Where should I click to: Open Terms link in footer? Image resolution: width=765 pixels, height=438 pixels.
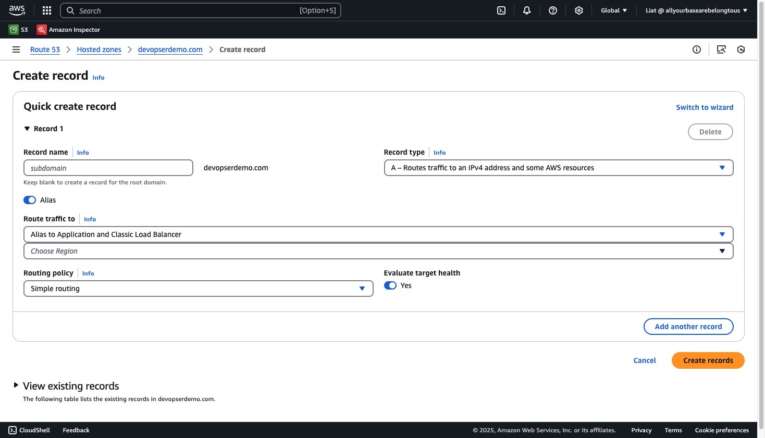(673, 430)
